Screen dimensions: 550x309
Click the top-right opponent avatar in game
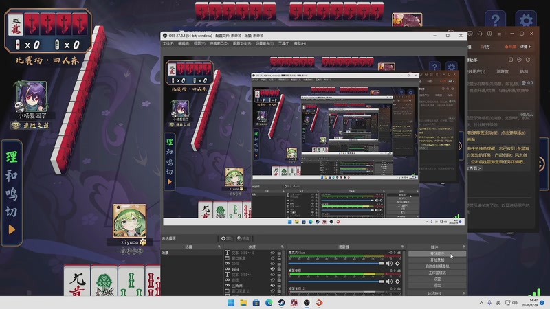(407, 20)
